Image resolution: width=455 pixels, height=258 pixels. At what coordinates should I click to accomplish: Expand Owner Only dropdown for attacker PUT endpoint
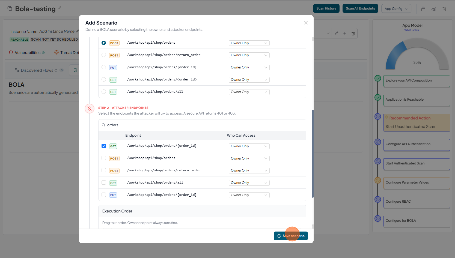[x=249, y=195]
